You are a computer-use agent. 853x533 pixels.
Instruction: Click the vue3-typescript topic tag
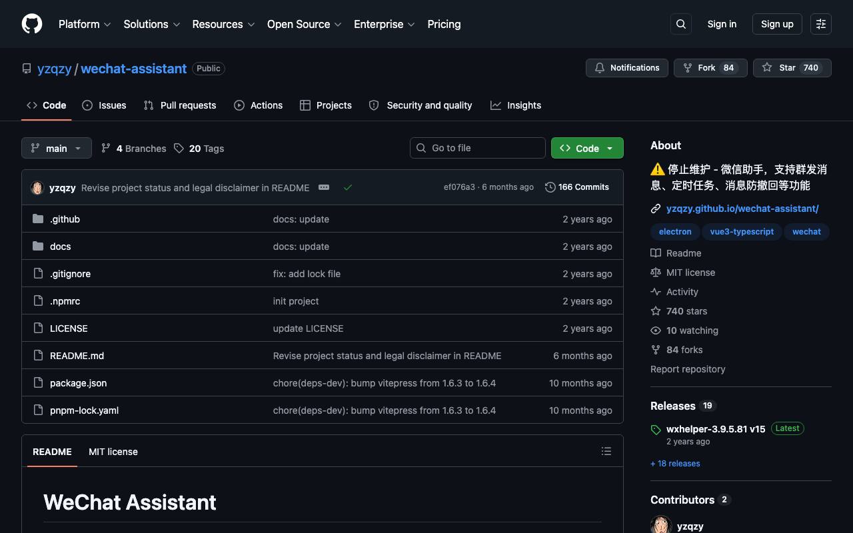point(742,232)
